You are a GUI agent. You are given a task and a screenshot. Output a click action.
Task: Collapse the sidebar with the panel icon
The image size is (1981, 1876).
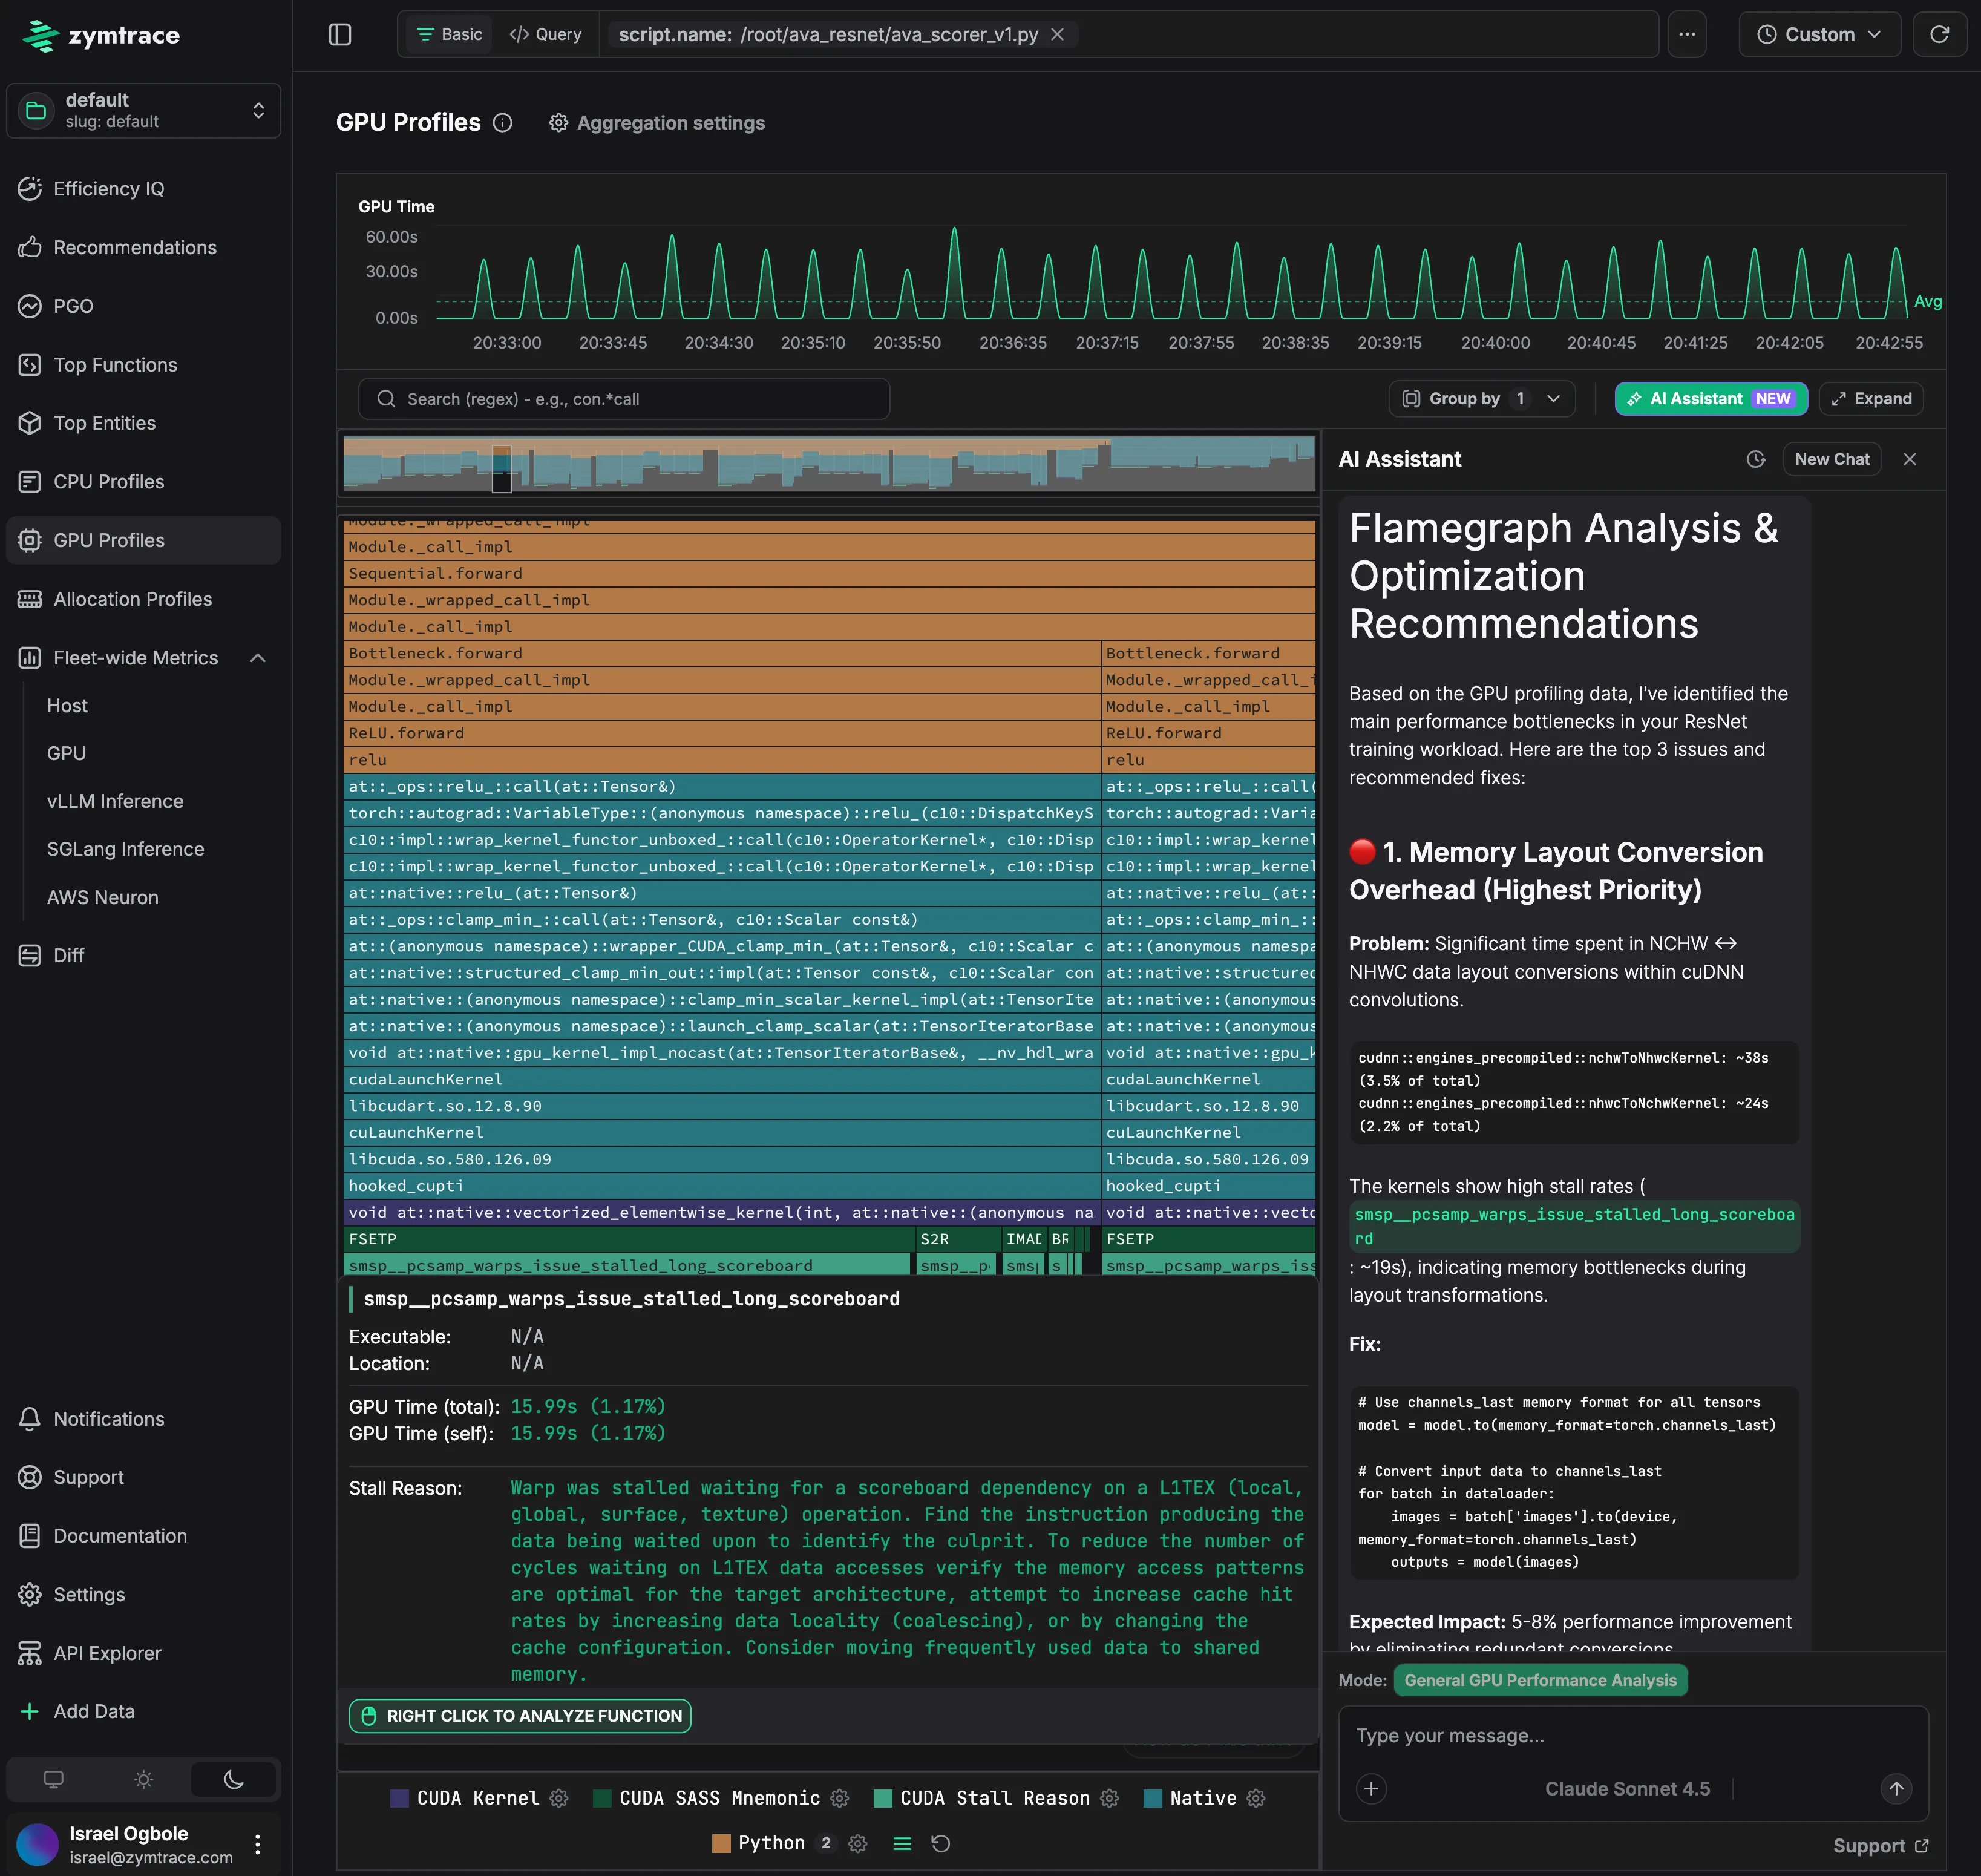[x=340, y=34]
